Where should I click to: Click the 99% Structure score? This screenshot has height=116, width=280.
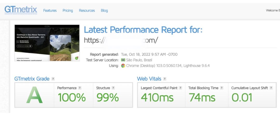[x=108, y=97]
